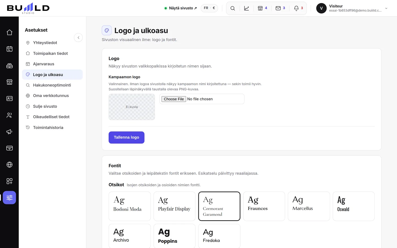Choose the Archivo heading font card
397x248 pixels.
click(x=130, y=236)
